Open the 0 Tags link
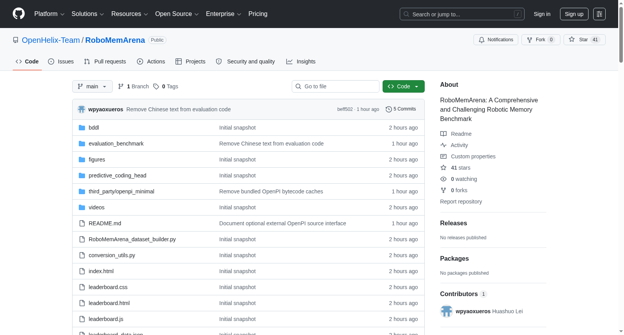The height and width of the screenshot is (335, 624). click(x=166, y=86)
